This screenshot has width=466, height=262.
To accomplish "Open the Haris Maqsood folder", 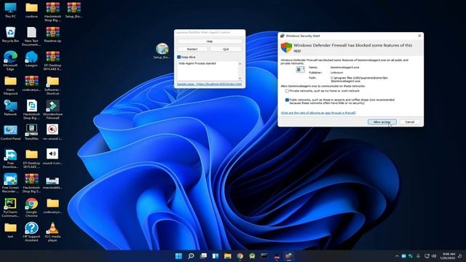I will 10,85.
